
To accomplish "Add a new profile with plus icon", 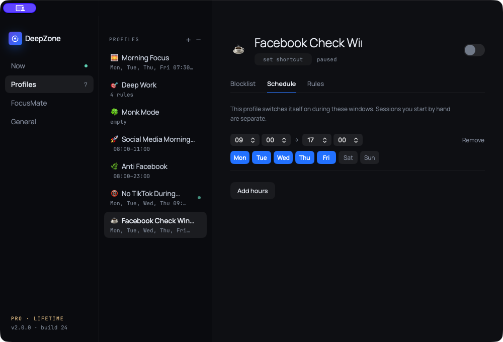I will click(188, 40).
